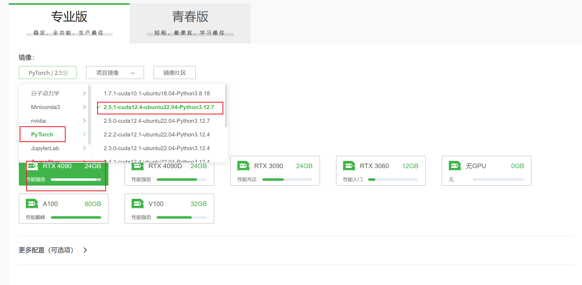Expand the JupyterLab submenu arrow
This screenshot has width=582, height=285.
[x=84, y=148]
